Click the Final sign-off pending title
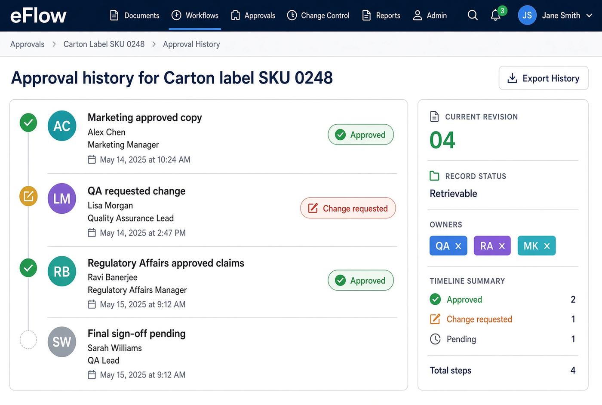This screenshot has width=602, height=405. [137, 334]
